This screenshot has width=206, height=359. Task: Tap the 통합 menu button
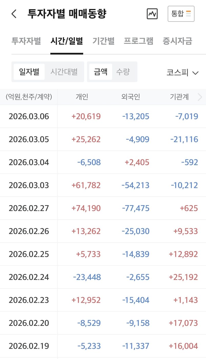pos(181,14)
